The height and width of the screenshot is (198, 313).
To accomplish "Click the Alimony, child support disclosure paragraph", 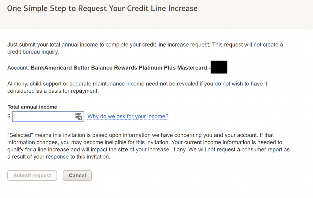I will tap(137, 87).
